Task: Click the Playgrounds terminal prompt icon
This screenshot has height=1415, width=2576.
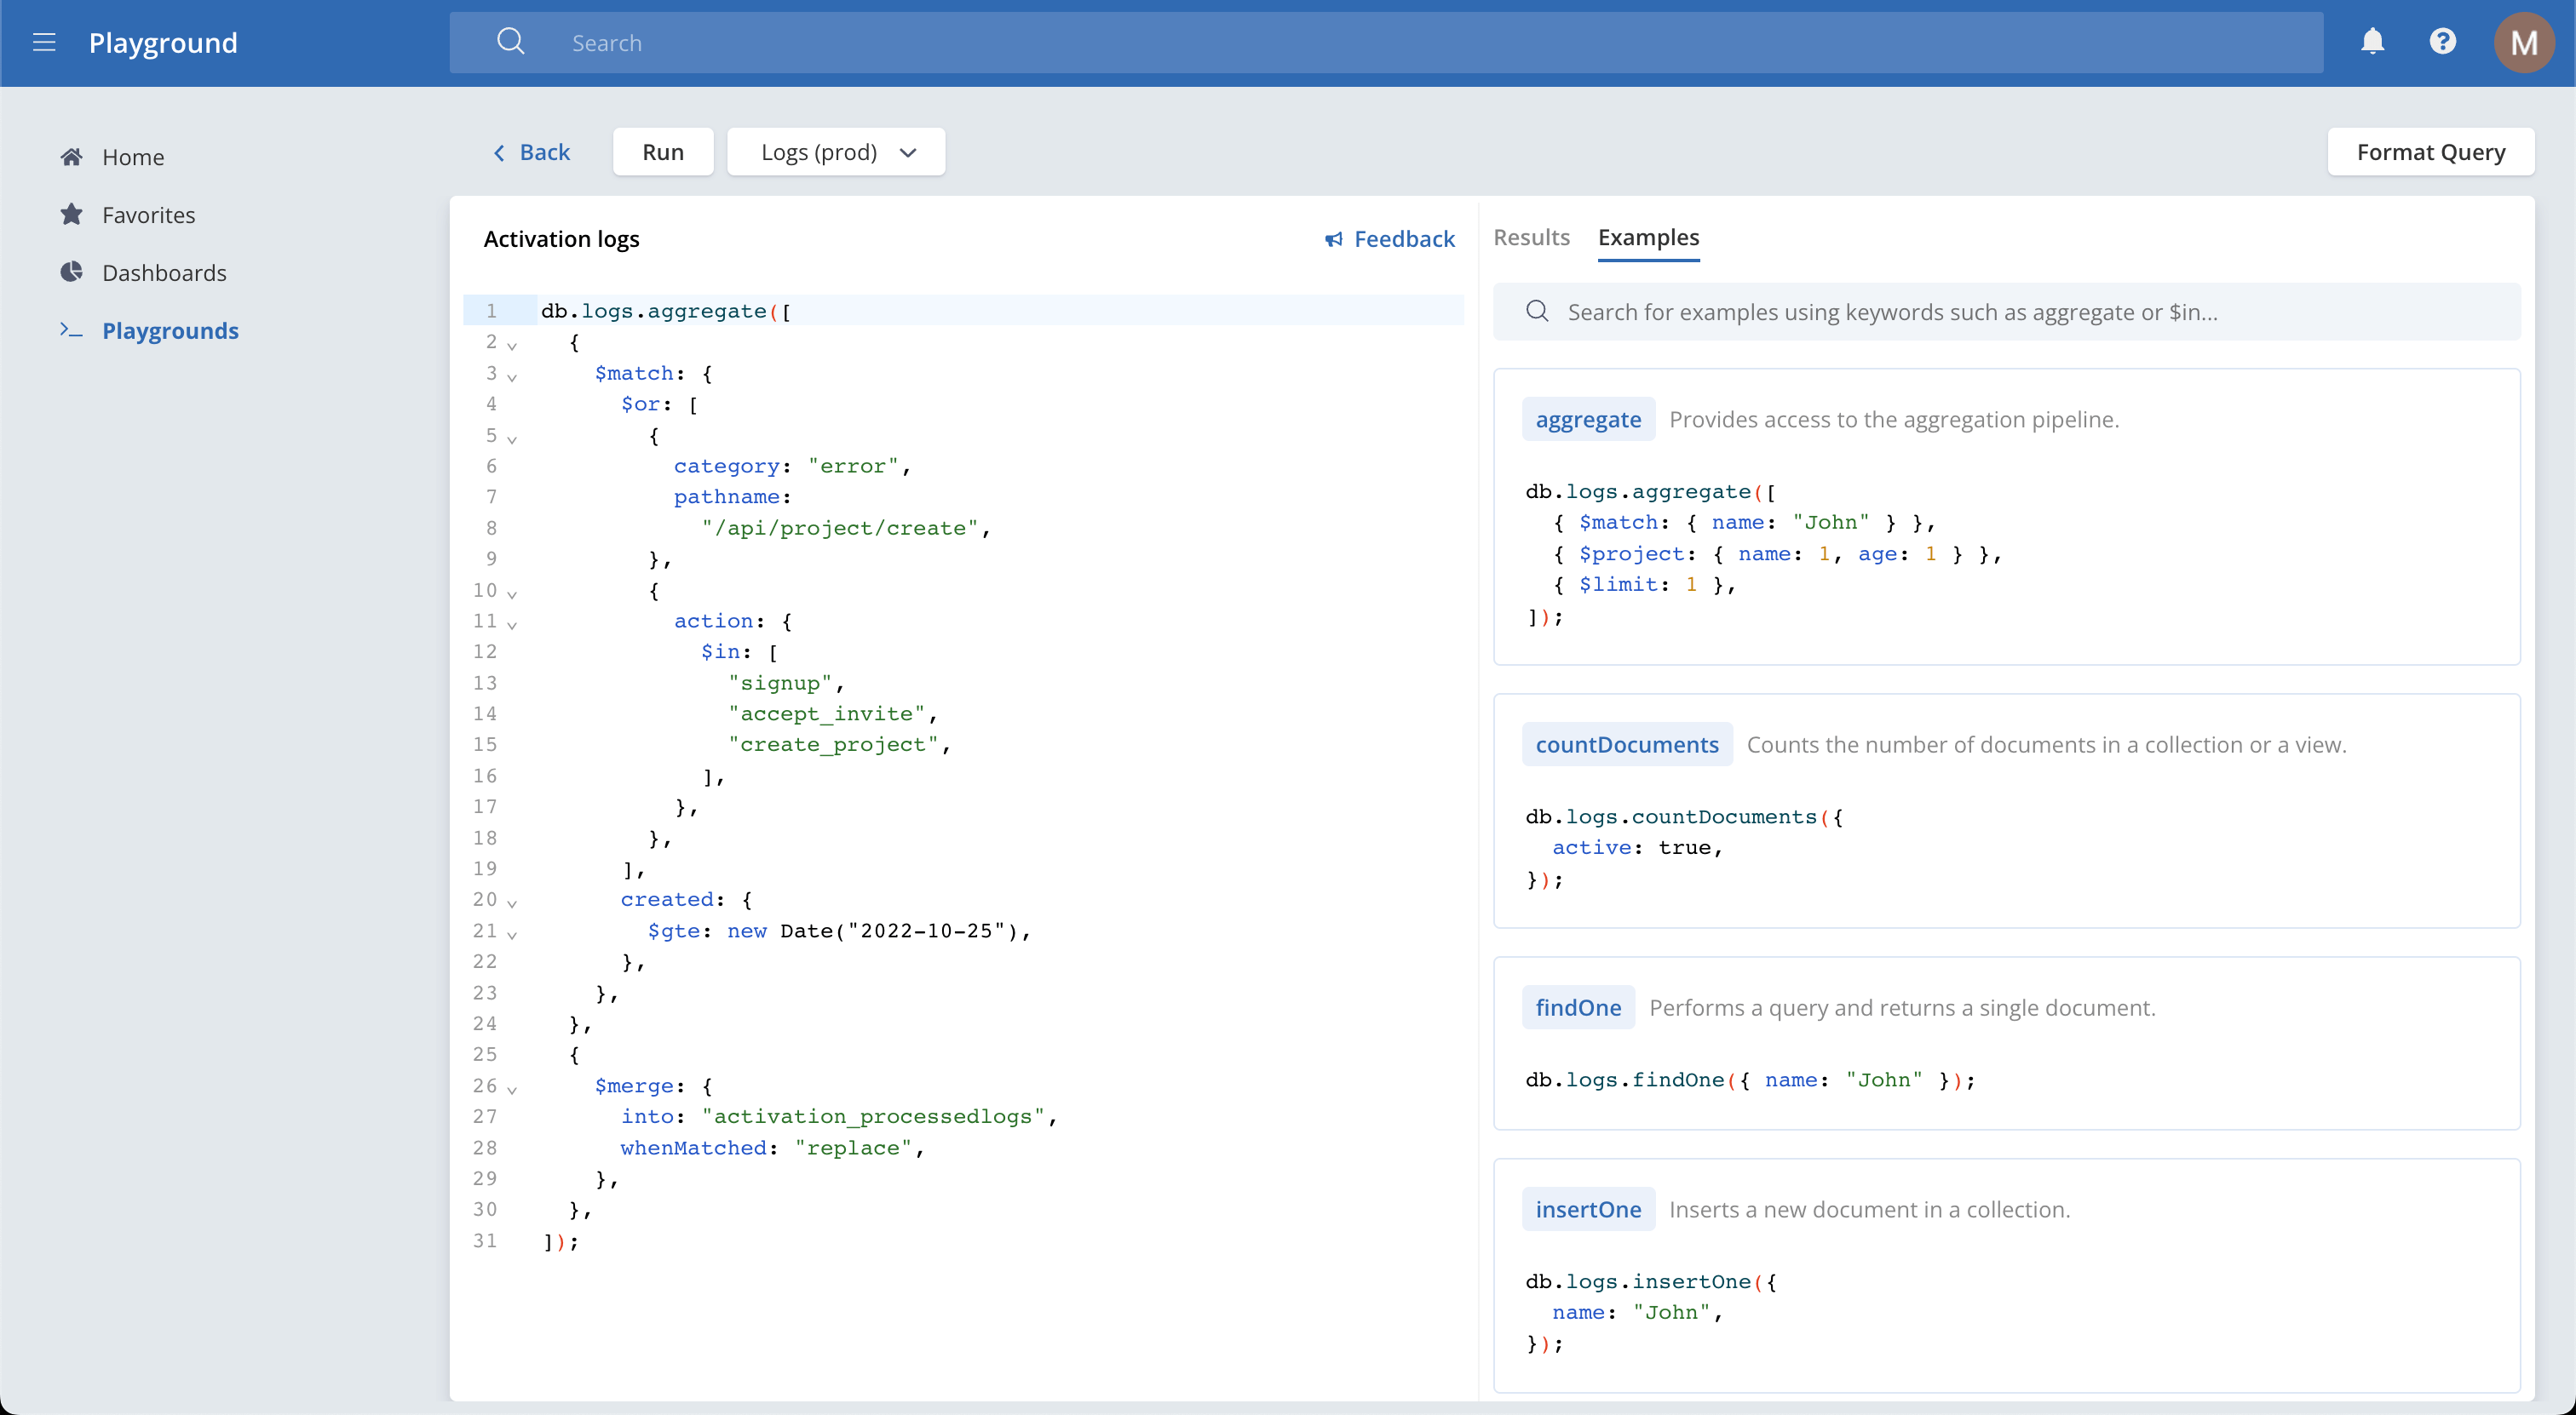Action: (71, 331)
